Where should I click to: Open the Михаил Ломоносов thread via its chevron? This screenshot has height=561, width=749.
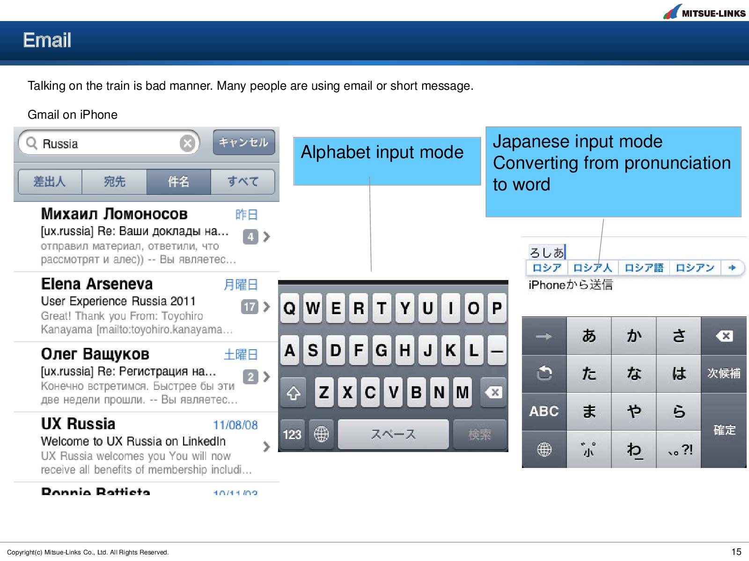tap(266, 237)
